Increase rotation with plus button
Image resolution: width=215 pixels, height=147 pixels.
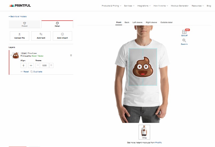pyautogui.click(x=51, y=65)
